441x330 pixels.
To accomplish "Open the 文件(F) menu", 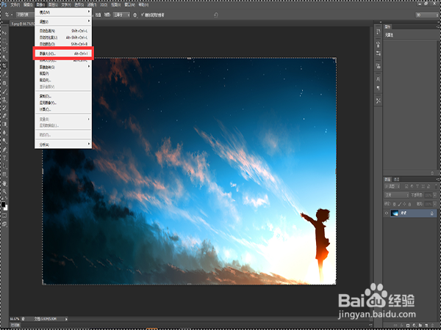I will [15, 5].
